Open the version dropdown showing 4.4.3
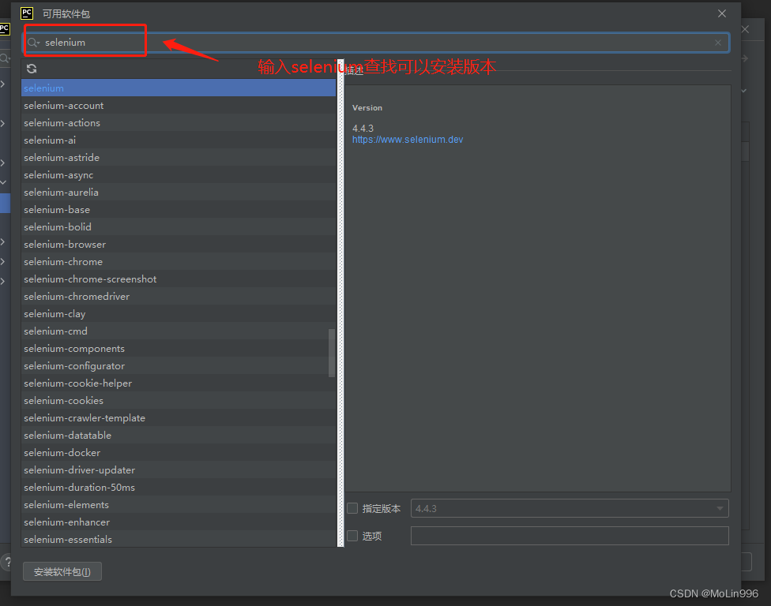 click(719, 508)
